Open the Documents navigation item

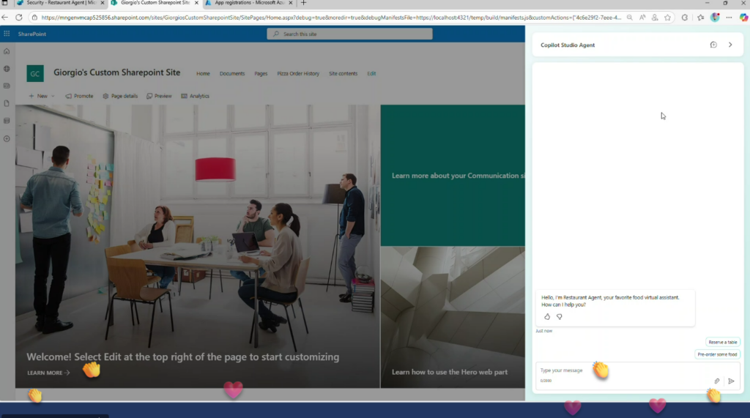[232, 74]
